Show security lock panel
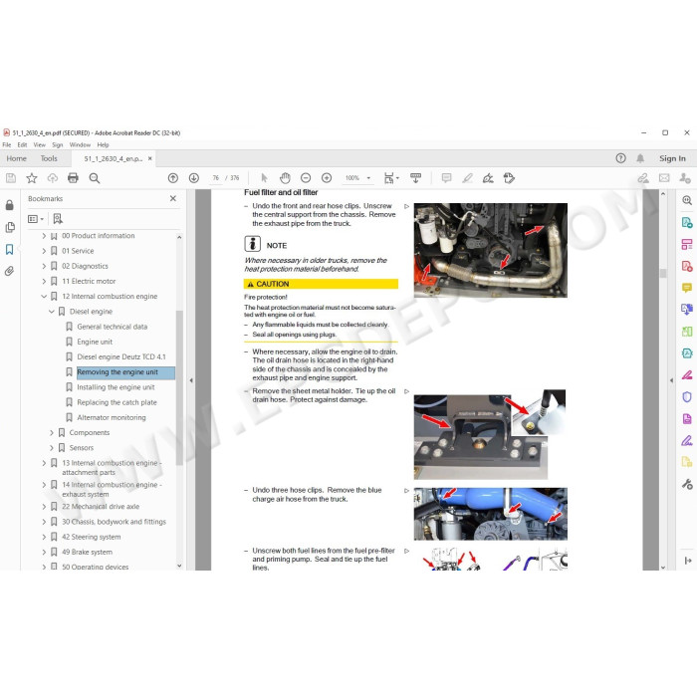This screenshot has width=697, height=697. [9, 205]
